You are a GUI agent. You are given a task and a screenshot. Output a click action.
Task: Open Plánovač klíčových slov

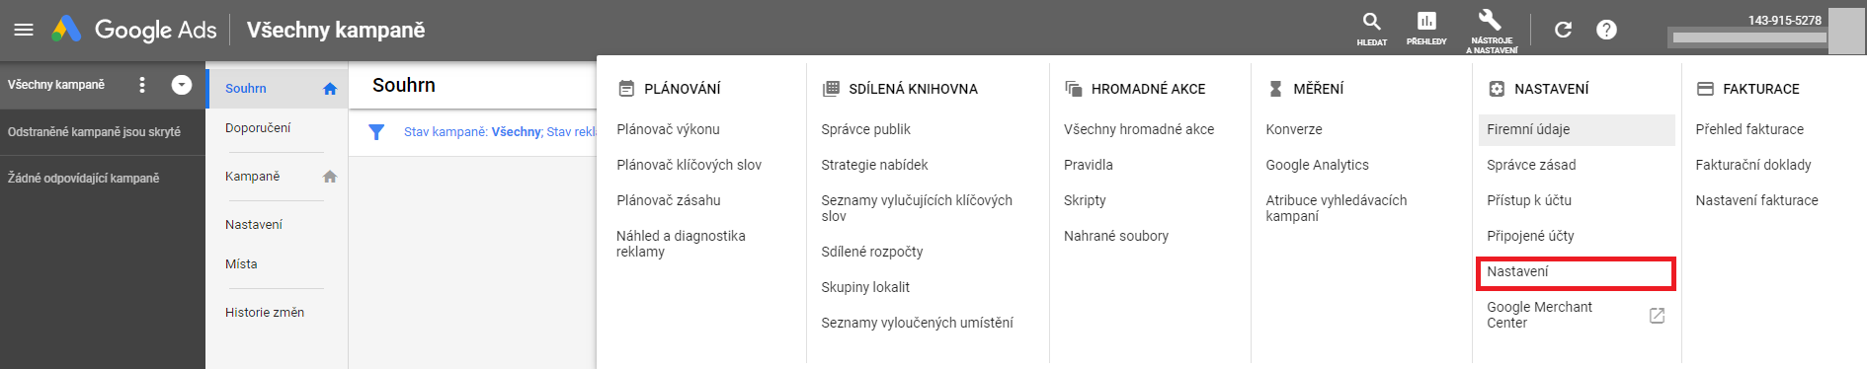tap(690, 165)
